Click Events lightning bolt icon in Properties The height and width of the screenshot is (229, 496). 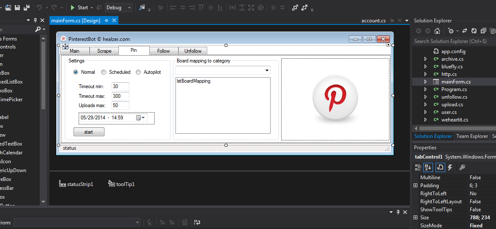450,167
